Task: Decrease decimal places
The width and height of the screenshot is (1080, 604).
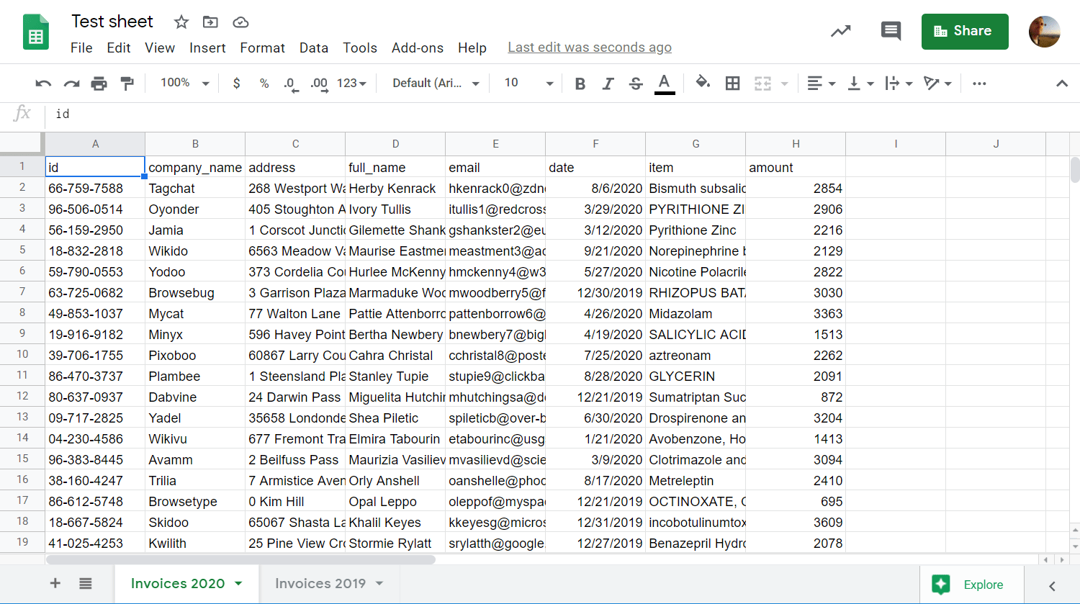Action: click(289, 83)
